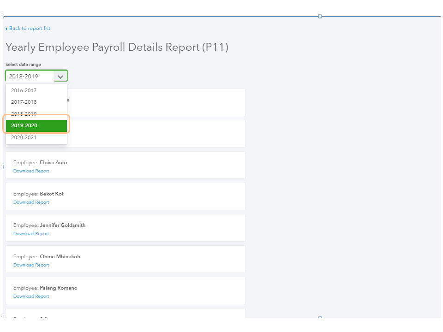
Task: Go back to report list link
Action: (28, 29)
